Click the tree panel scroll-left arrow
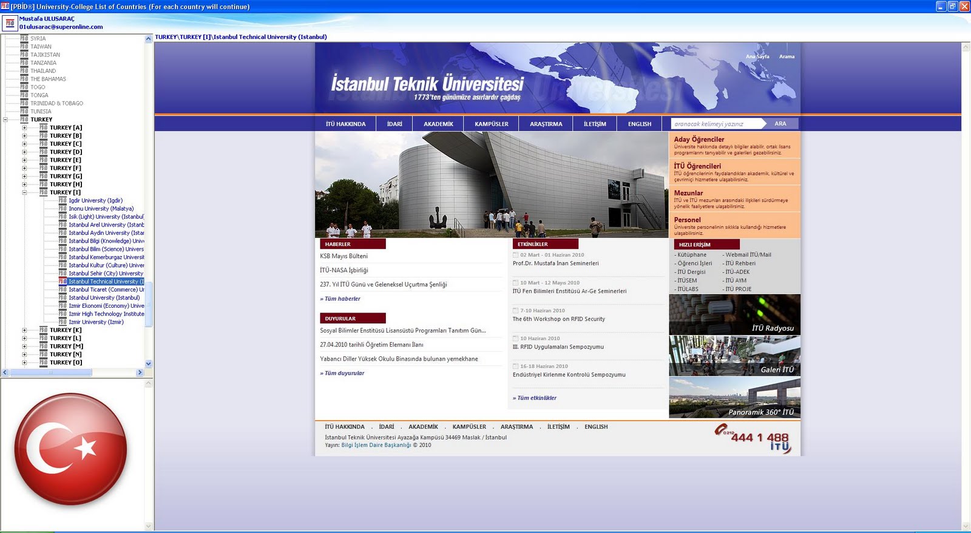This screenshot has height=533, width=971. click(5, 372)
